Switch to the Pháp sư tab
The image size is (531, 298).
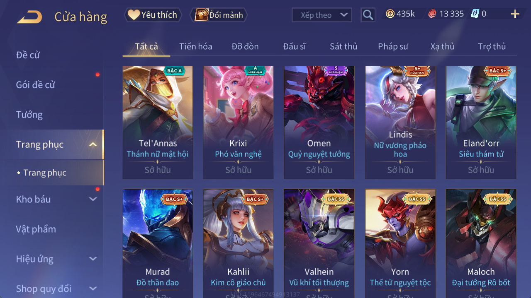pos(393,46)
